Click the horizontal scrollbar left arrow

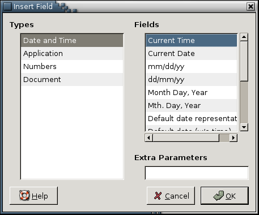click(x=148, y=137)
